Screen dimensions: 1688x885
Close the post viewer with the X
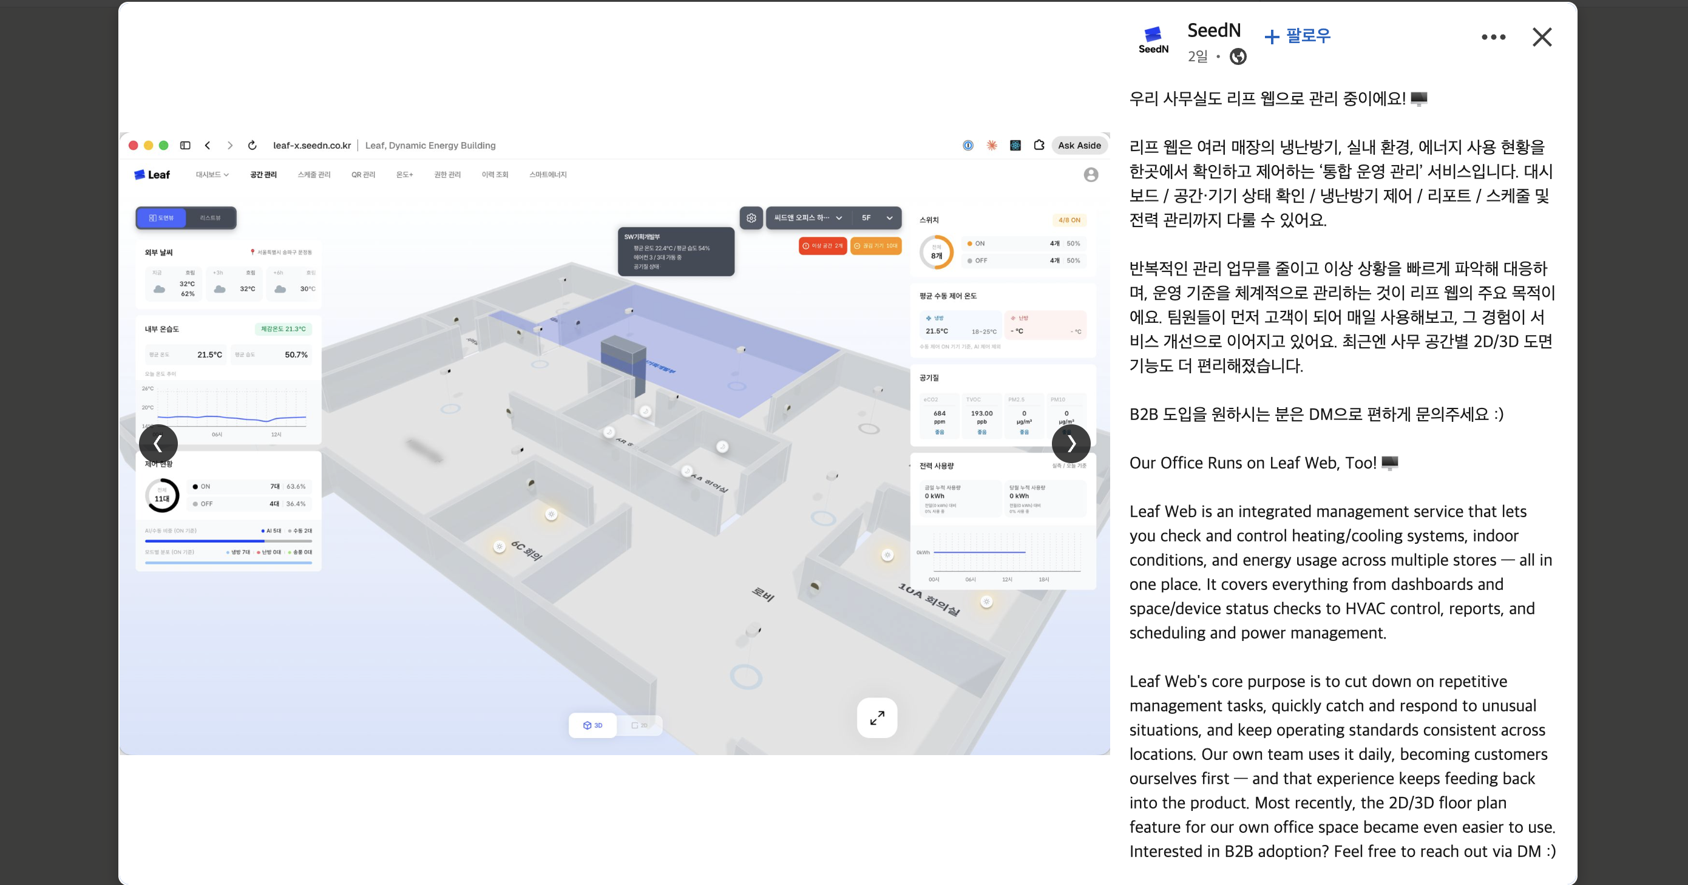[x=1542, y=38]
